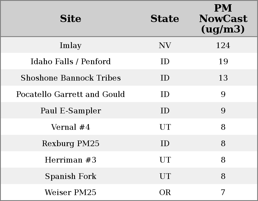Click the OR state cell for Weiser

click(x=165, y=193)
